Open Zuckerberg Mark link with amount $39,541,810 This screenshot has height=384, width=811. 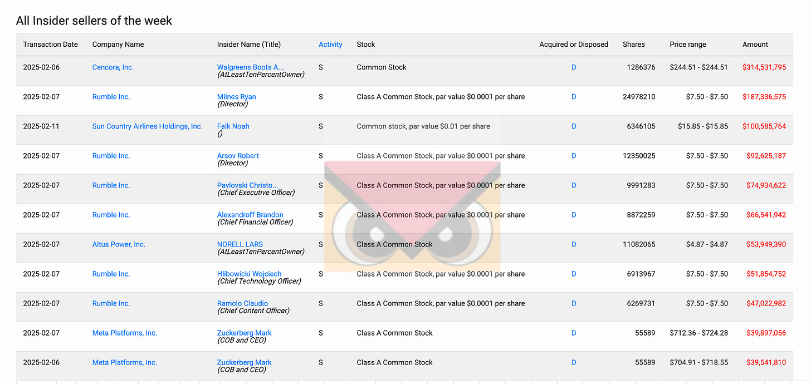tap(245, 362)
